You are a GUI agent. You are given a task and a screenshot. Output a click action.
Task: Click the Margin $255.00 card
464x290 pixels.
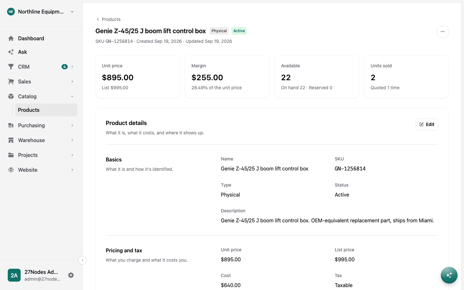click(x=227, y=77)
